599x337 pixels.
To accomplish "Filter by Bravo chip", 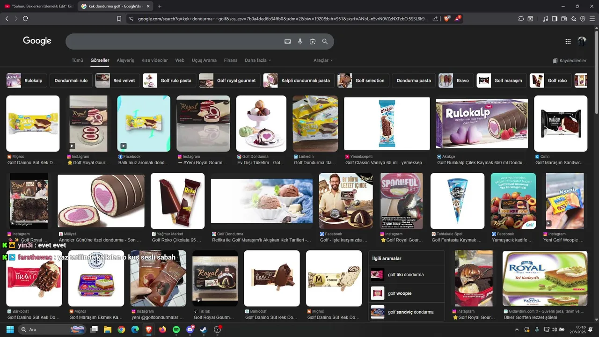I will pos(456,81).
